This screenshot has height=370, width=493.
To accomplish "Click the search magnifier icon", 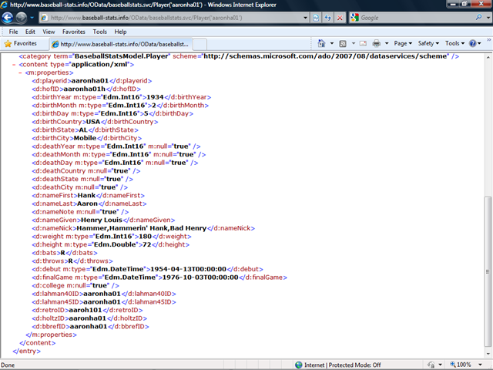I will coord(478,17).
